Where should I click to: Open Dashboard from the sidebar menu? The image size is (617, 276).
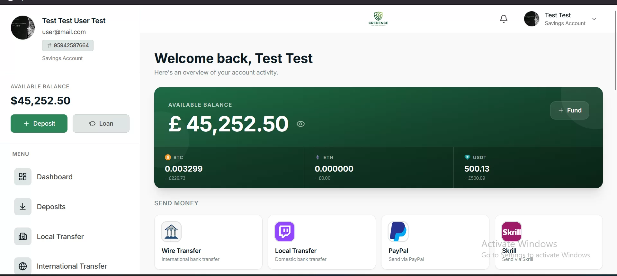pyautogui.click(x=70, y=177)
